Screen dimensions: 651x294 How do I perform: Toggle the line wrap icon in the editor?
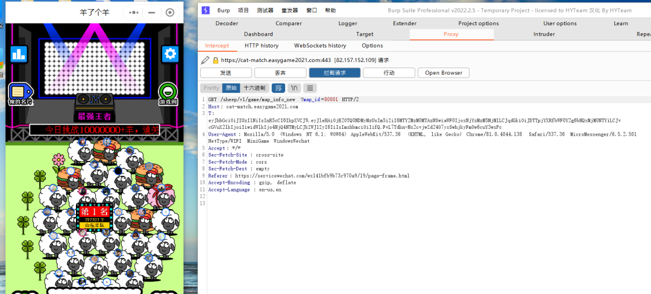click(x=278, y=87)
